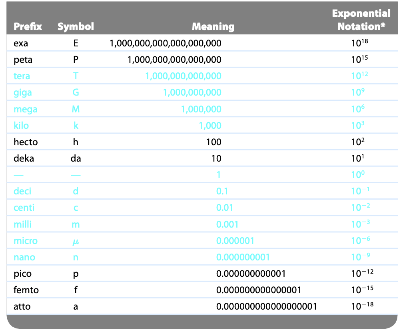
Task: Select the 'exa' prefix cell
Action: click(x=21, y=43)
